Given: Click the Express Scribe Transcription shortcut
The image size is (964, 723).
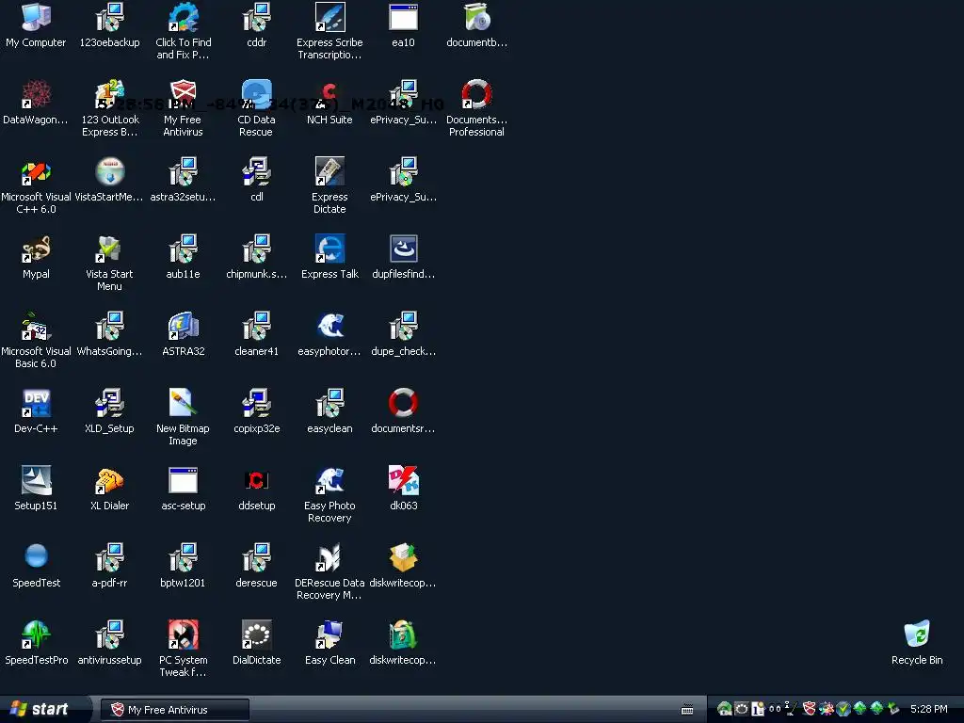Looking at the screenshot, I should pos(329,31).
